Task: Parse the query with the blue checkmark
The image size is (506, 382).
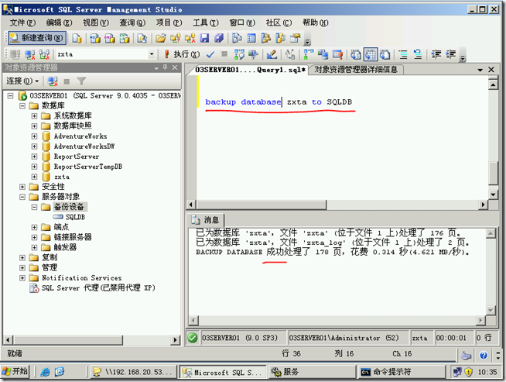Action: [x=210, y=54]
